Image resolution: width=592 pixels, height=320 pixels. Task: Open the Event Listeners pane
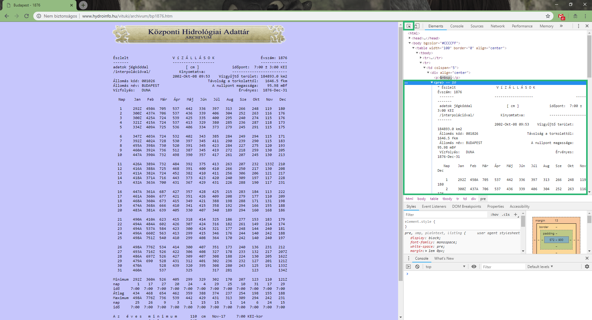pos(434,206)
